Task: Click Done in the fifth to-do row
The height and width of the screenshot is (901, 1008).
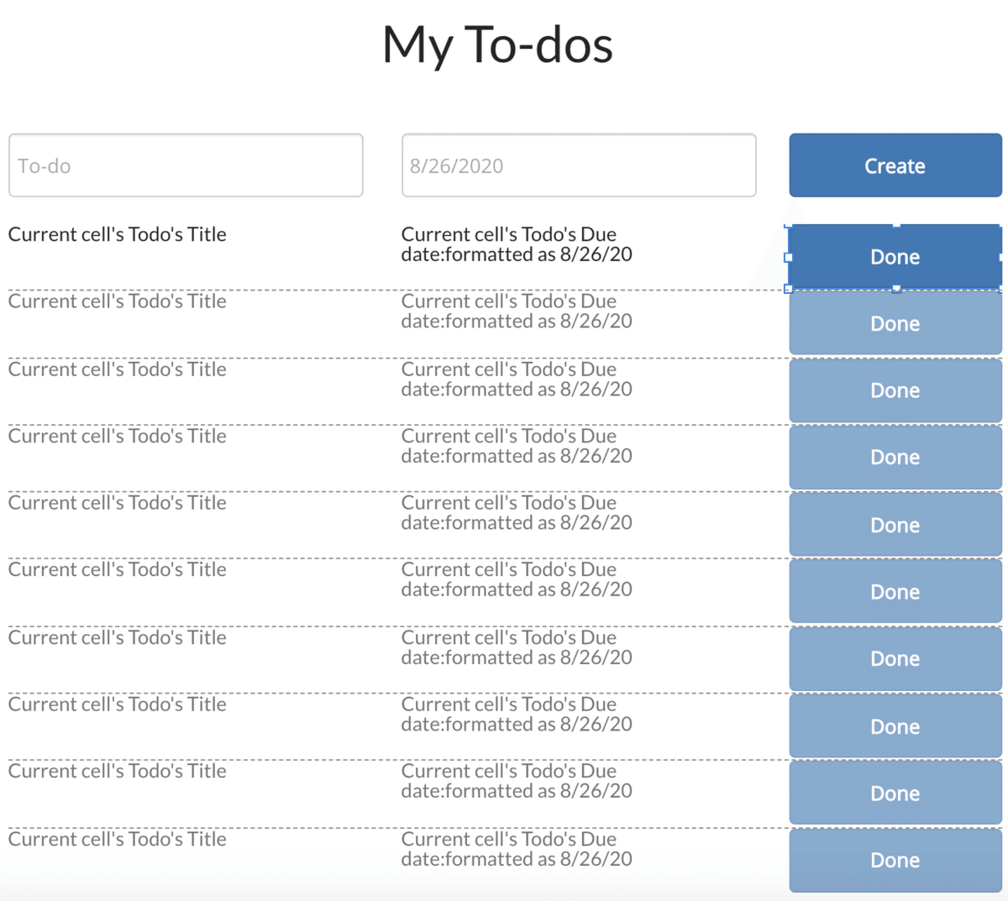Action: (x=895, y=525)
